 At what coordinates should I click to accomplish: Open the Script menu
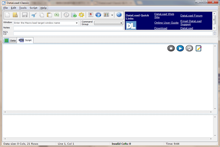tap(33, 8)
